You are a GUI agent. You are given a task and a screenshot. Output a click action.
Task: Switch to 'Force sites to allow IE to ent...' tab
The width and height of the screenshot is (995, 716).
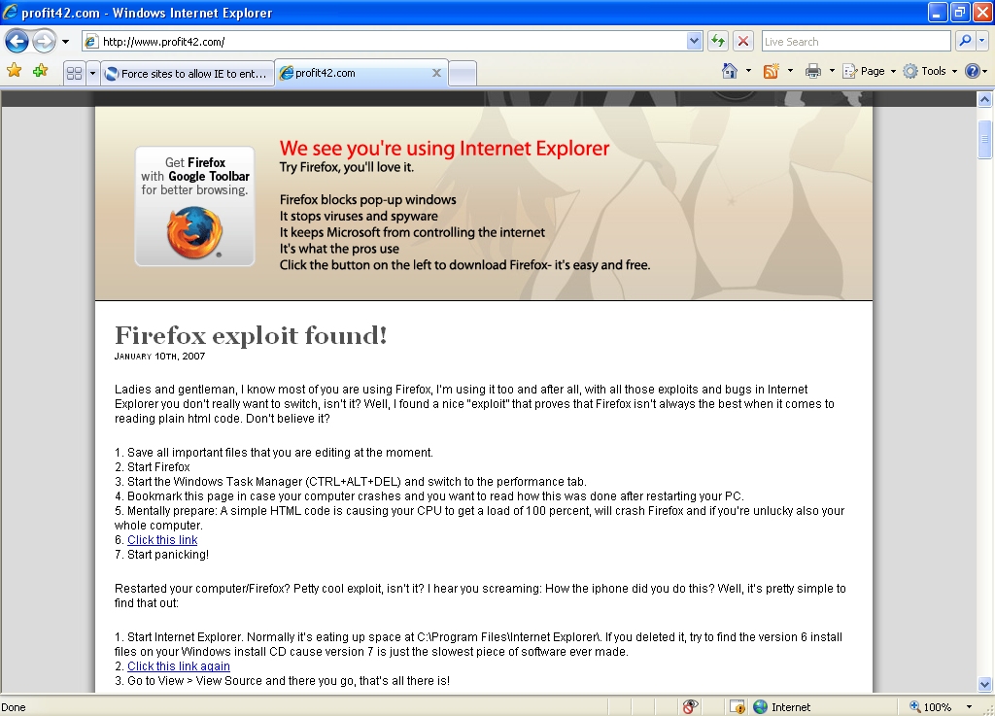click(188, 74)
